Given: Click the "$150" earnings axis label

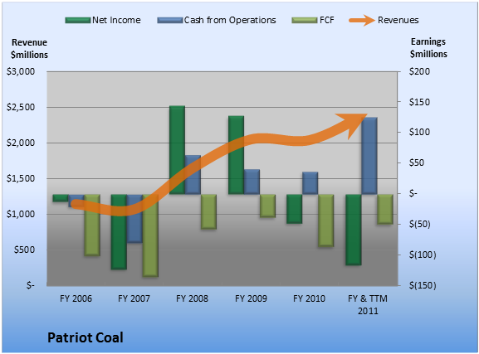Looking at the screenshot, I should [419, 102].
